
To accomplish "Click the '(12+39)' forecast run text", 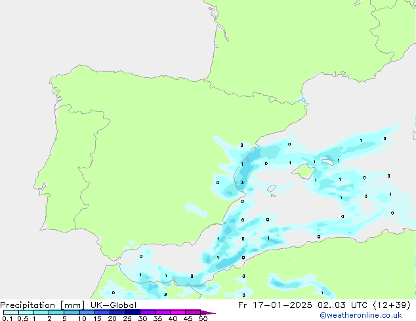I will click(x=392, y=305).
